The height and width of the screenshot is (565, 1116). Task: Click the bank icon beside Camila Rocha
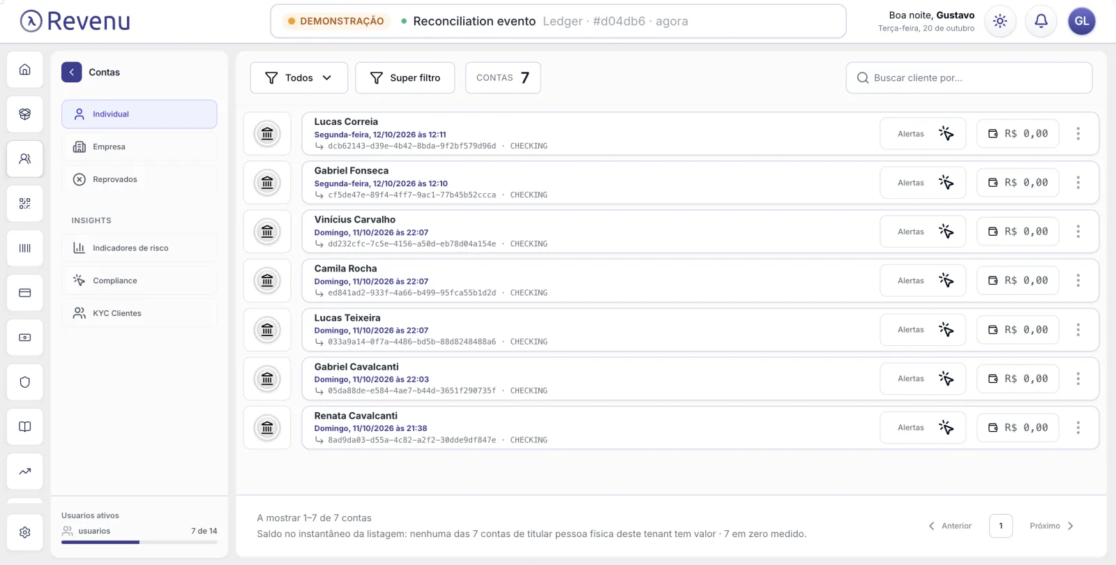[267, 280]
